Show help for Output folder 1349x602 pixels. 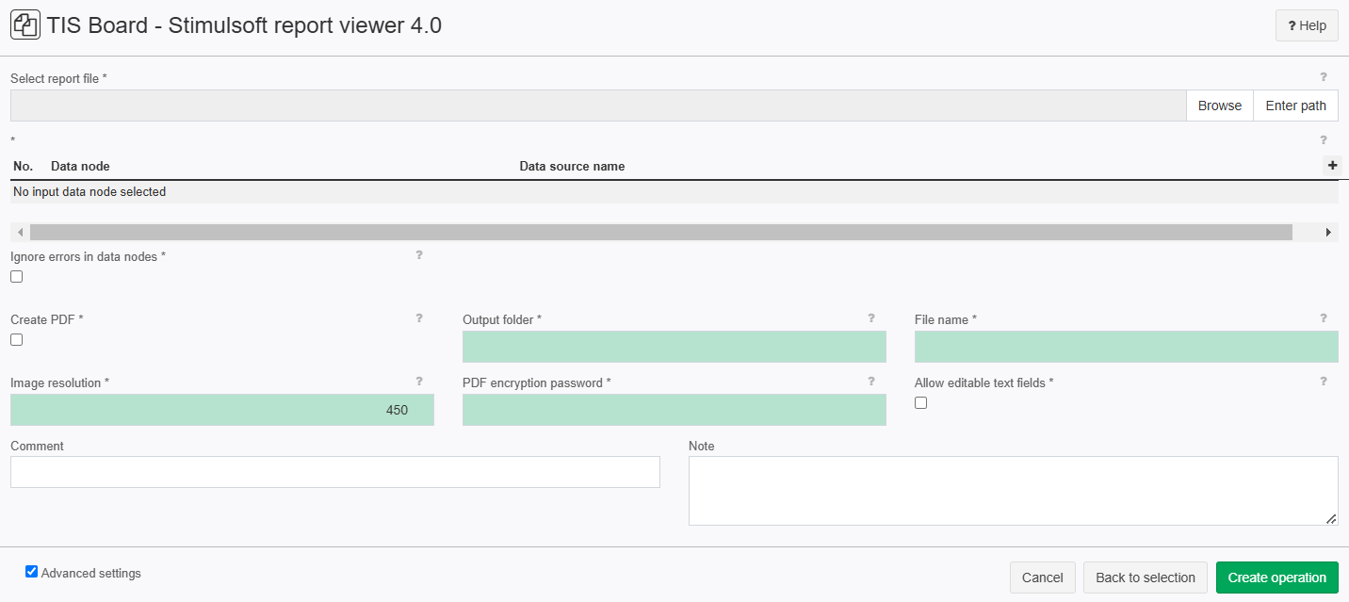(871, 318)
